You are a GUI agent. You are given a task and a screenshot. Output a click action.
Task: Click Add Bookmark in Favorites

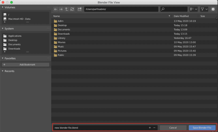point(26,65)
